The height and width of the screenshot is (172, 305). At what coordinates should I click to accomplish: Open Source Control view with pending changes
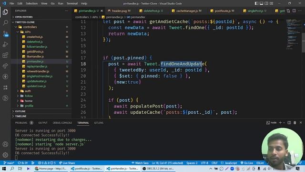tap(5, 33)
